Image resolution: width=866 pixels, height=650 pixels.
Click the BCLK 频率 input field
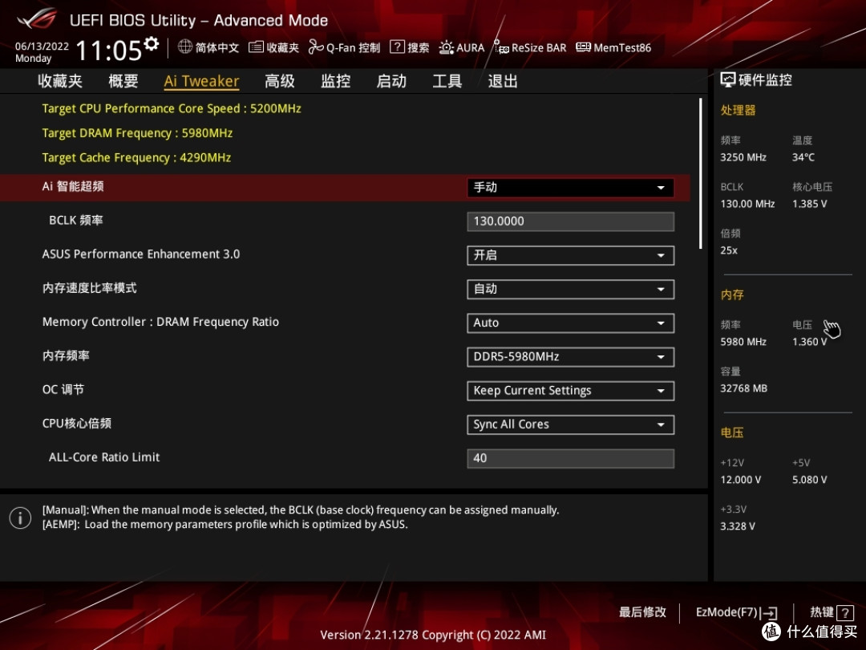(570, 221)
